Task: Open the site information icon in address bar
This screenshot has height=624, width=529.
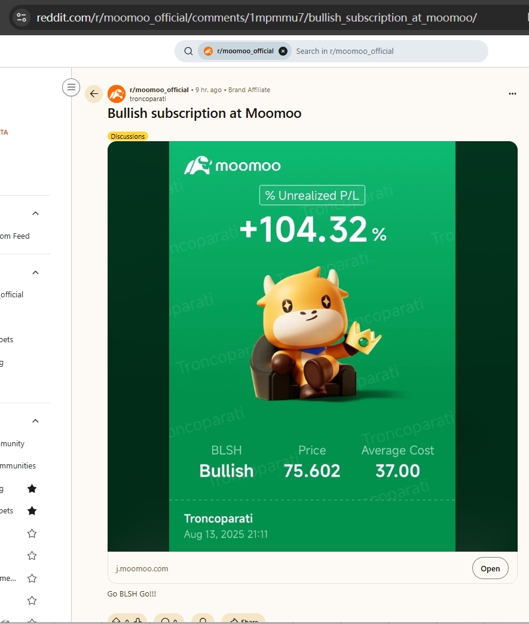Action: pos(22,17)
